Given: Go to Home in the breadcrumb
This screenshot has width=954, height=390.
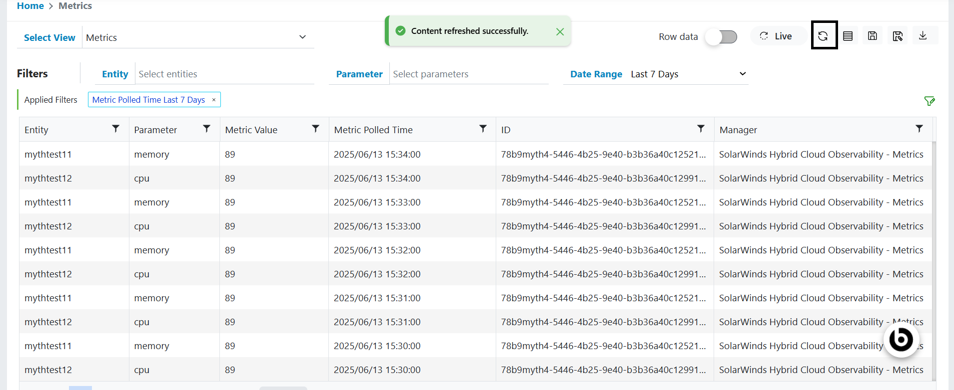Looking at the screenshot, I should point(30,6).
